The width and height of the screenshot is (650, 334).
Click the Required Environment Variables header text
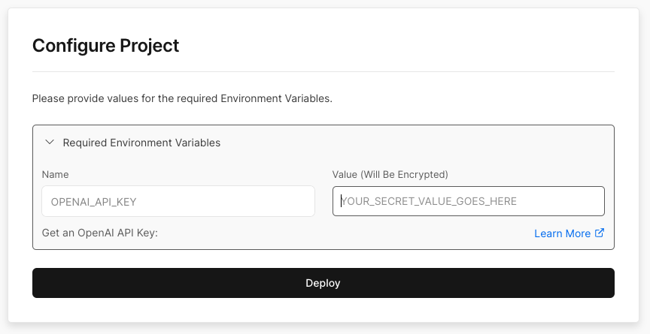(141, 143)
